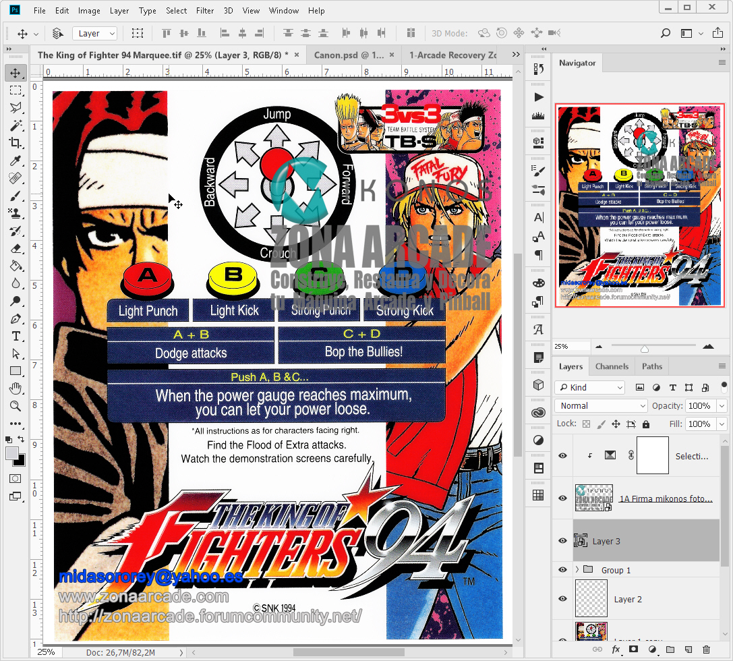733x661 pixels.
Task: Select the Zoom tool in the toolbar
Action: point(15,406)
